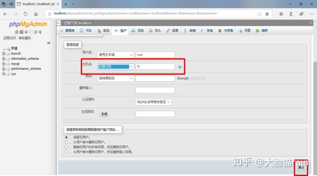Open navigation panel settings gear icon
This screenshot has width=317, height=176.
coord(35,32)
